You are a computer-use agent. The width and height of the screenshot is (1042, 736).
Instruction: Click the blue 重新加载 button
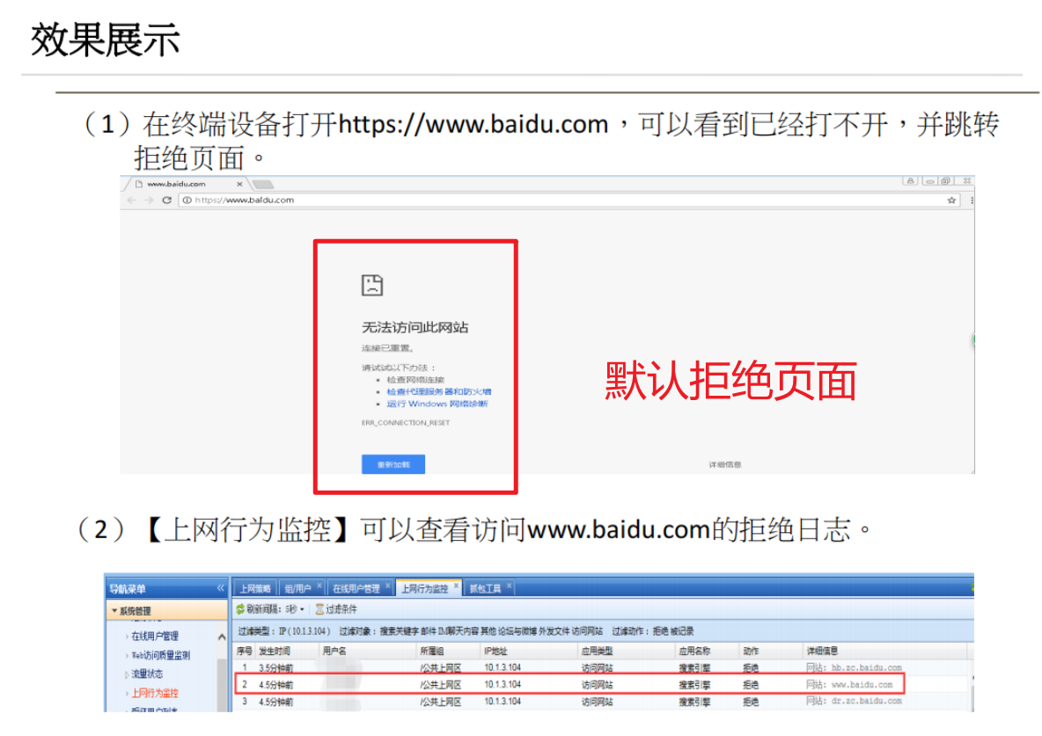[393, 464]
